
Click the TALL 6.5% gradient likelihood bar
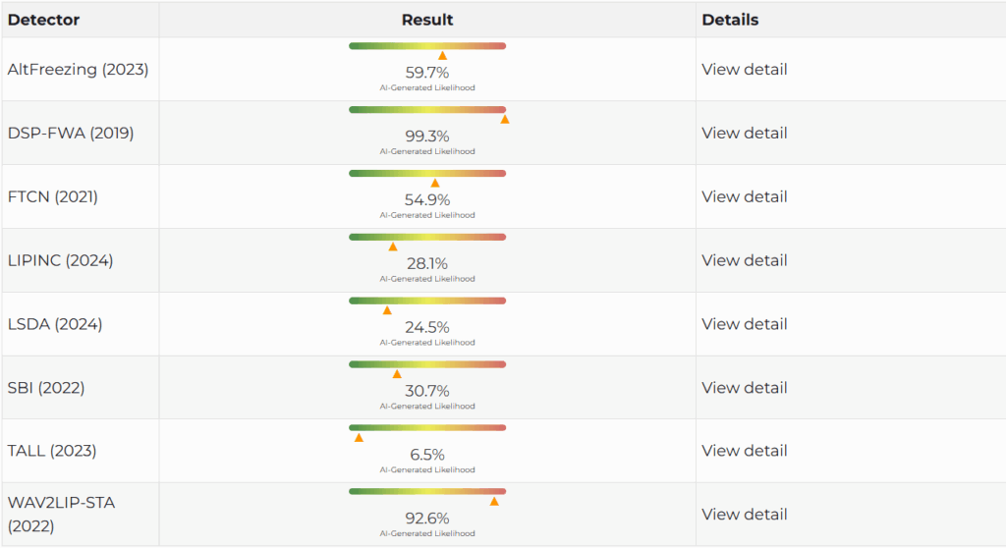pos(427,428)
